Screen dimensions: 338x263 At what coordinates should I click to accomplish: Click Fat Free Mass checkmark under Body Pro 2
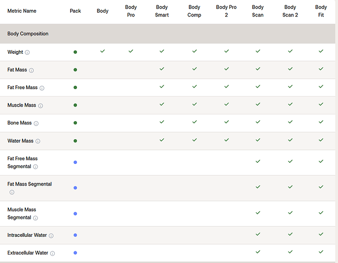click(227, 86)
